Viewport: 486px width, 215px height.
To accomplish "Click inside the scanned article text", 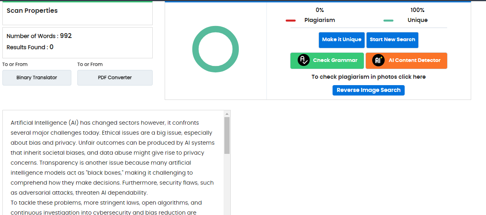I will tap(112, 163).
